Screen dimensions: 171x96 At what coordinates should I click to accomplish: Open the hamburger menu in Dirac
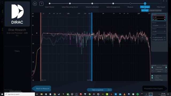pos(35,4)
